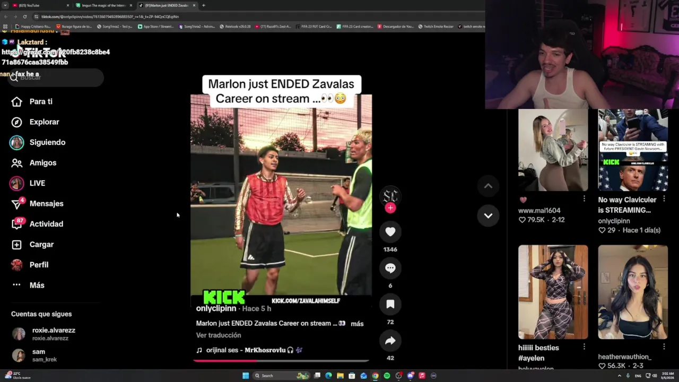Open Actividad notifications

click(x=38, y=224)
